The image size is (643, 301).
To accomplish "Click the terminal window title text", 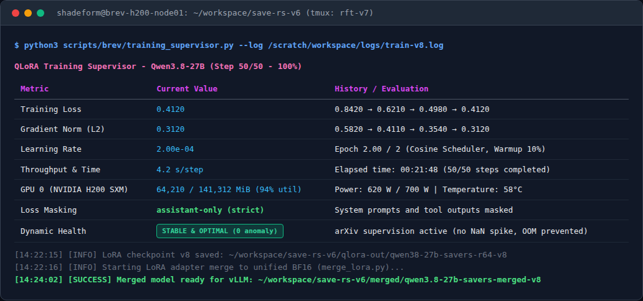I will [215, 13].
